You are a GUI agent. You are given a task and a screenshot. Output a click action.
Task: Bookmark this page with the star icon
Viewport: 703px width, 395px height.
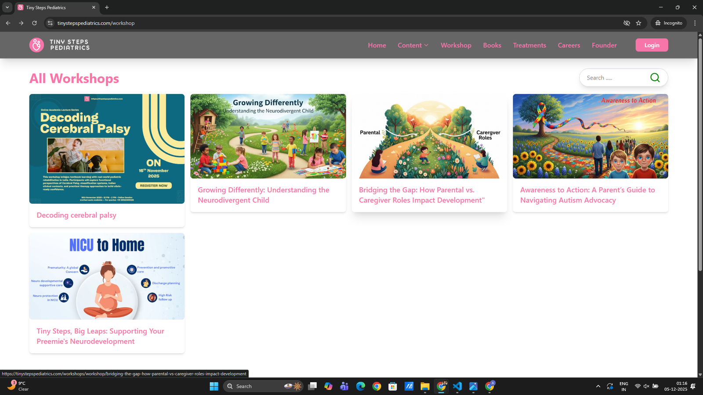click(638, 23)
